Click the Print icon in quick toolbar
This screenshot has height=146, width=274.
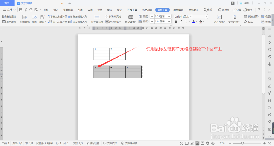pyautogui.click(x=31, y=10)
